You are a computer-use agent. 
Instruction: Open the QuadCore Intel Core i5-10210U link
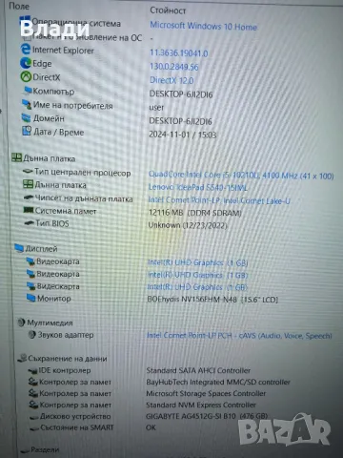point(241,175)
